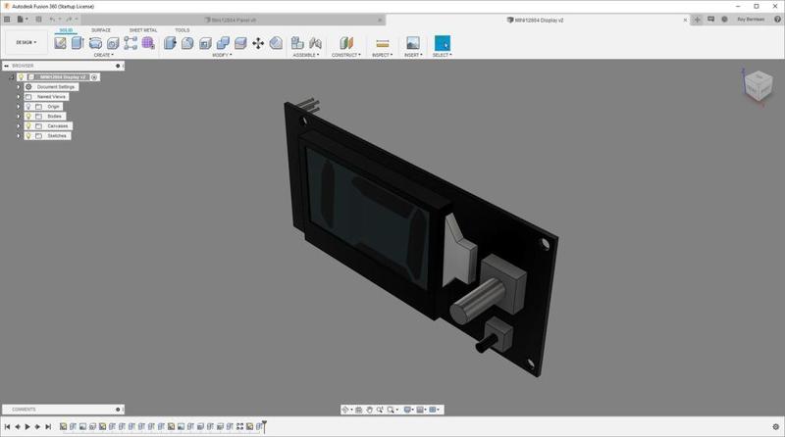Toggle the Canvases folder visibility bulb
Image resolution: width=785 pixels, height=437 pixels.
click(28, 126)
